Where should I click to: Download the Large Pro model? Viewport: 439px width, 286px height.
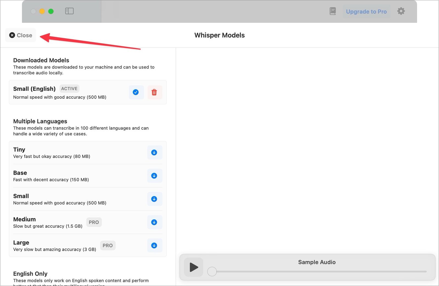pyautogui.click(x=154, y=245)
